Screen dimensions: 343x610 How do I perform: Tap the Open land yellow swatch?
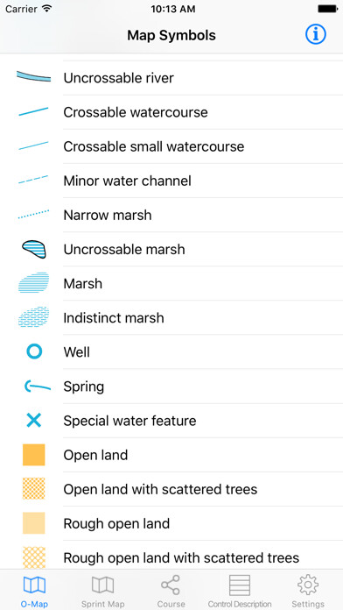(x=34, y=455)
